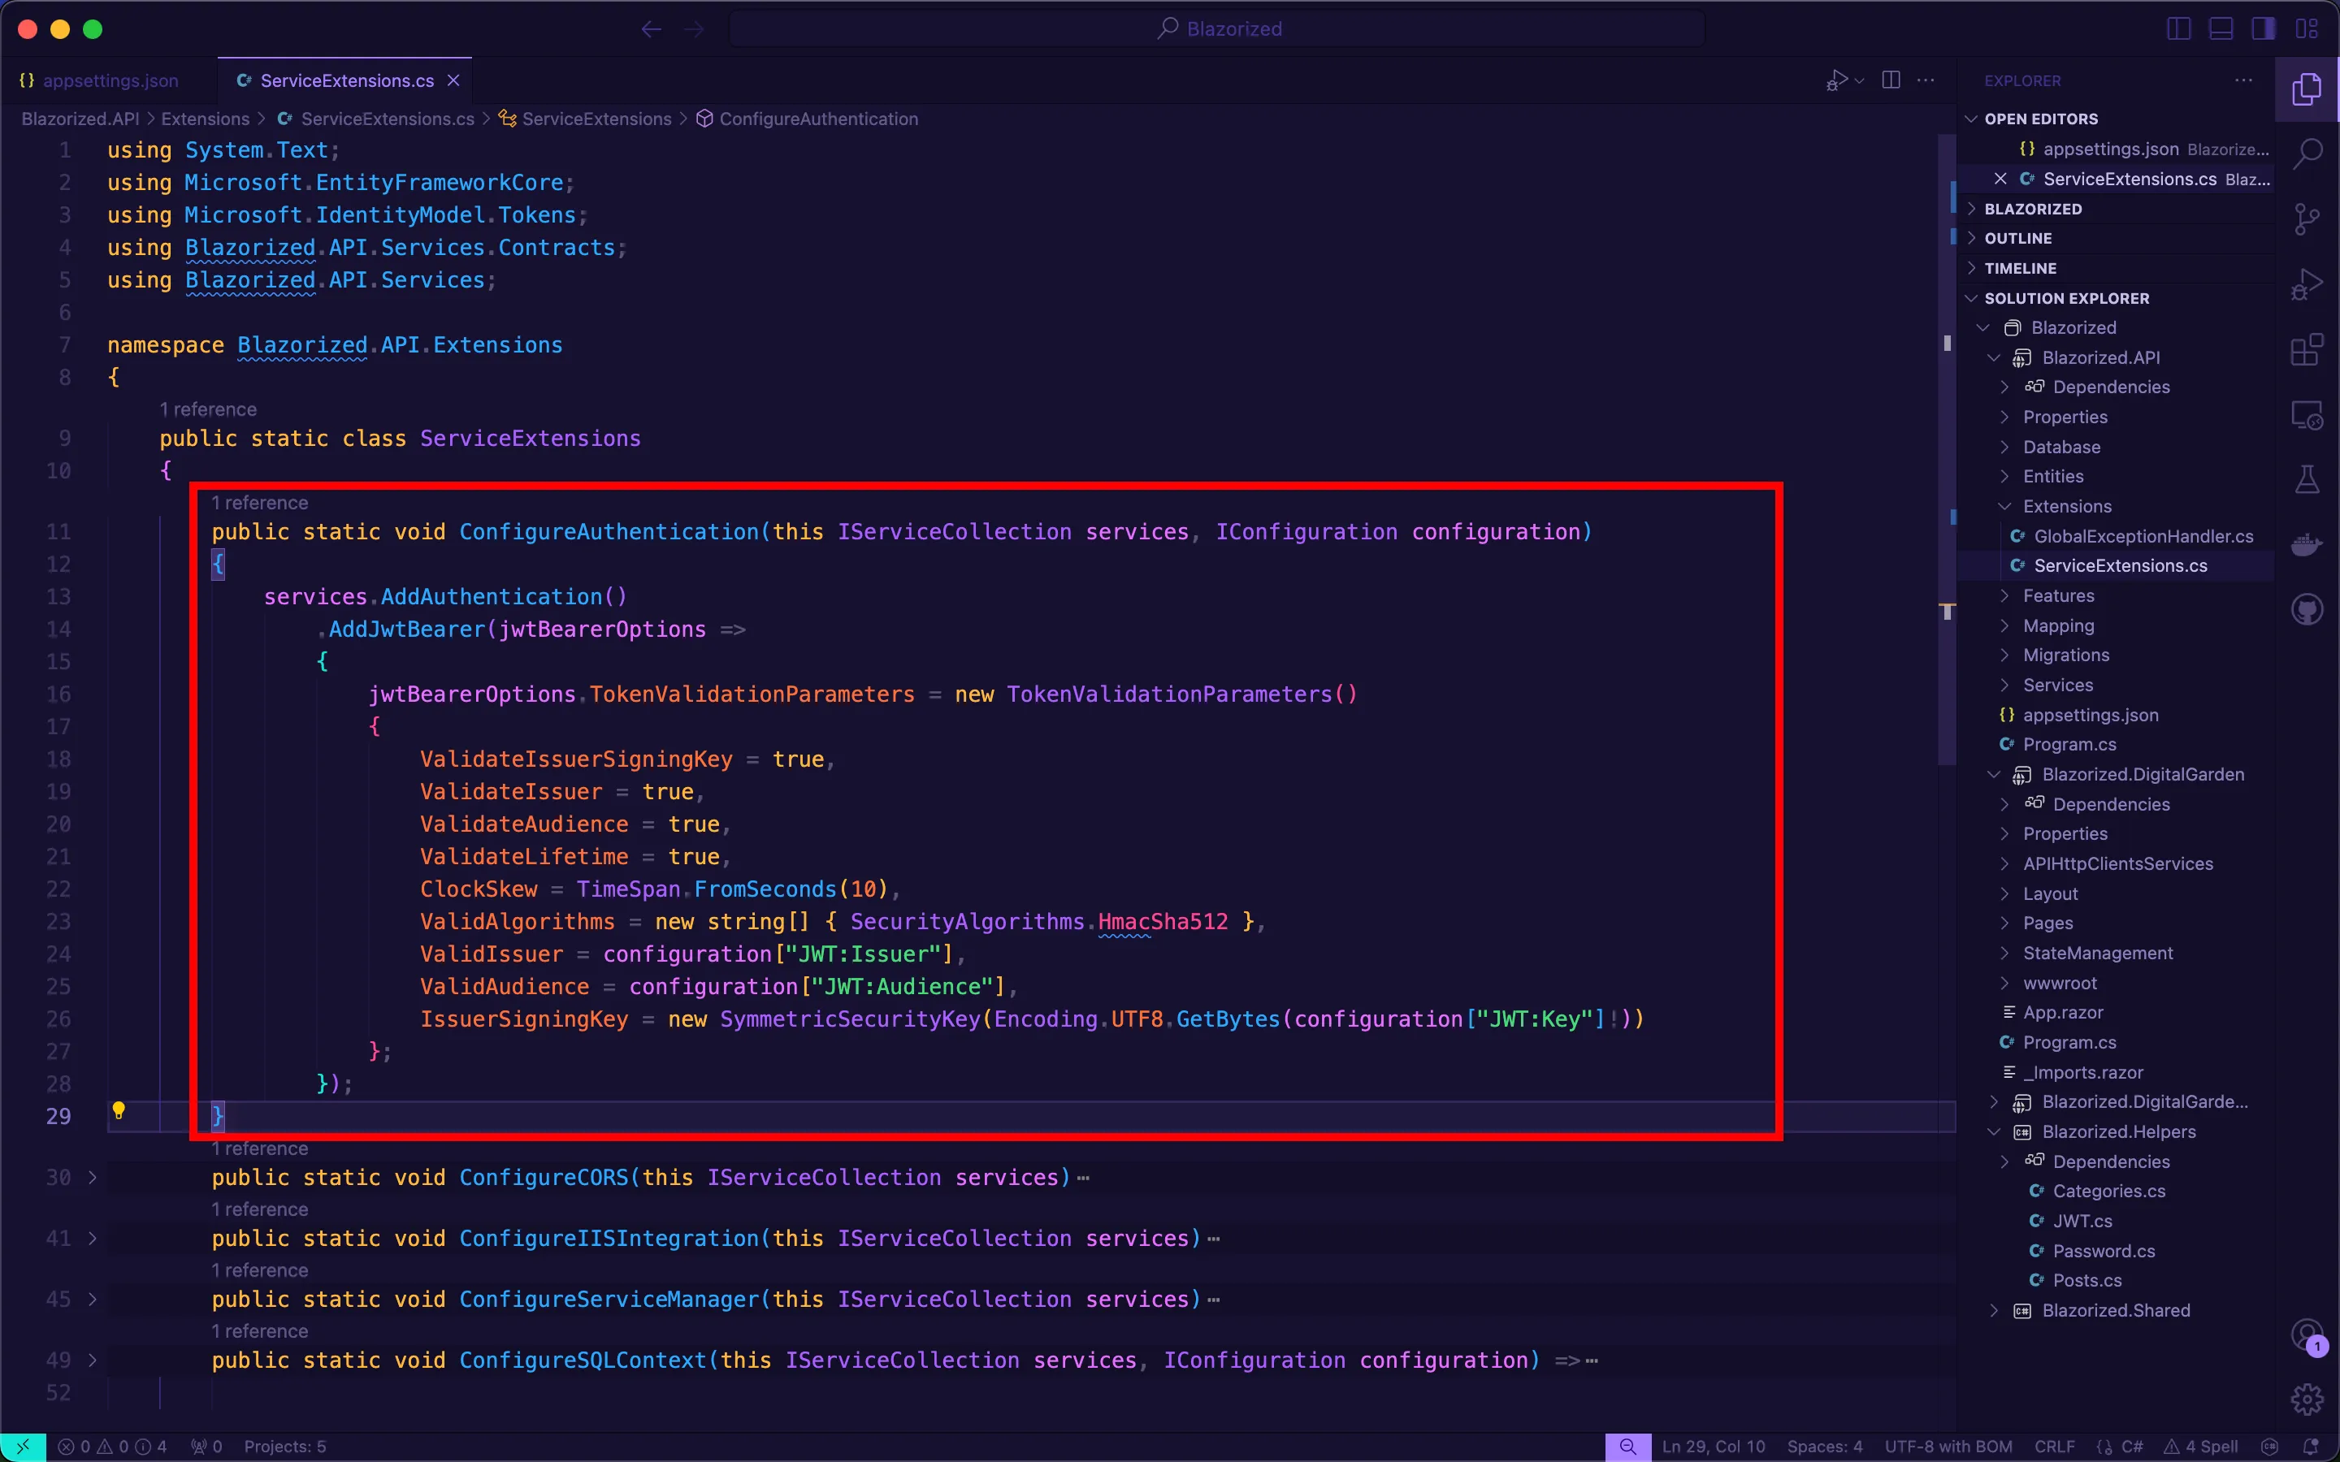This screenshot has height=1462, width=2340.
Task: Open Explorer Views and More Actions menu
Action: click(2243, 80)
